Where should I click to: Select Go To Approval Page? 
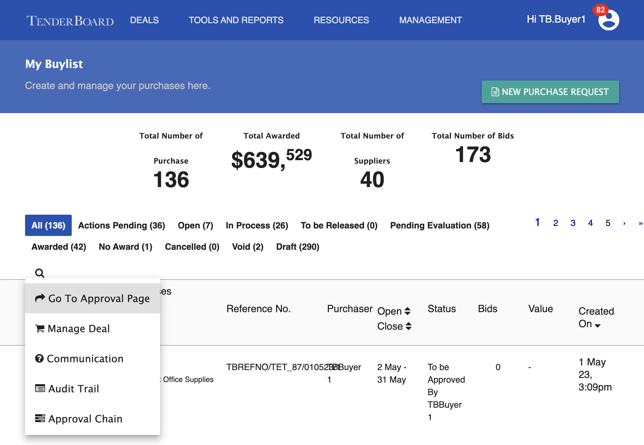(x=92, y=298)
